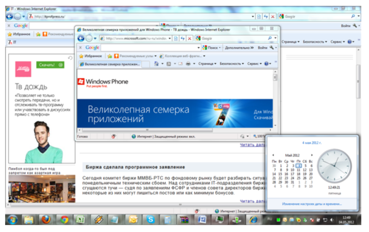Viewport: 369px width, 232px height.
Task: Click volume speaker icon in system tray
Action: (x=332, y=220)
